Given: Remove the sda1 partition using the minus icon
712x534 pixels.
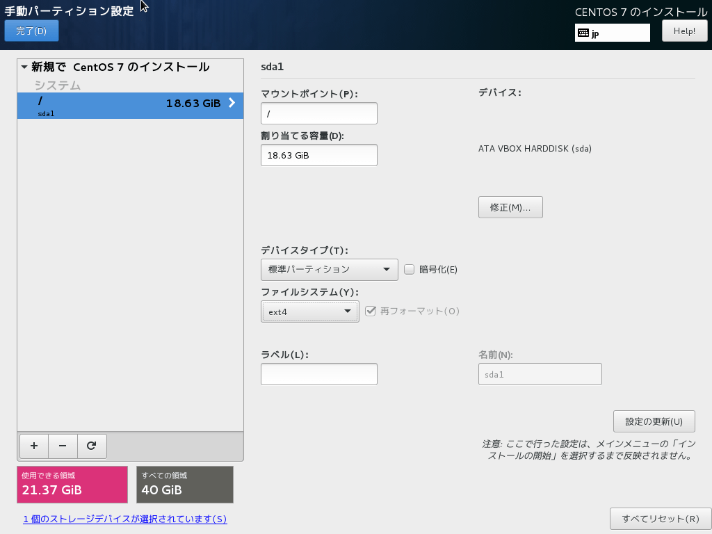Looking at the screenshot, I should point(63,446).
